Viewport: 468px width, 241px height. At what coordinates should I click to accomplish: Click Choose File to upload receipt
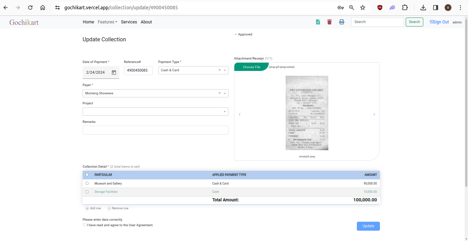tap(251, 67)
